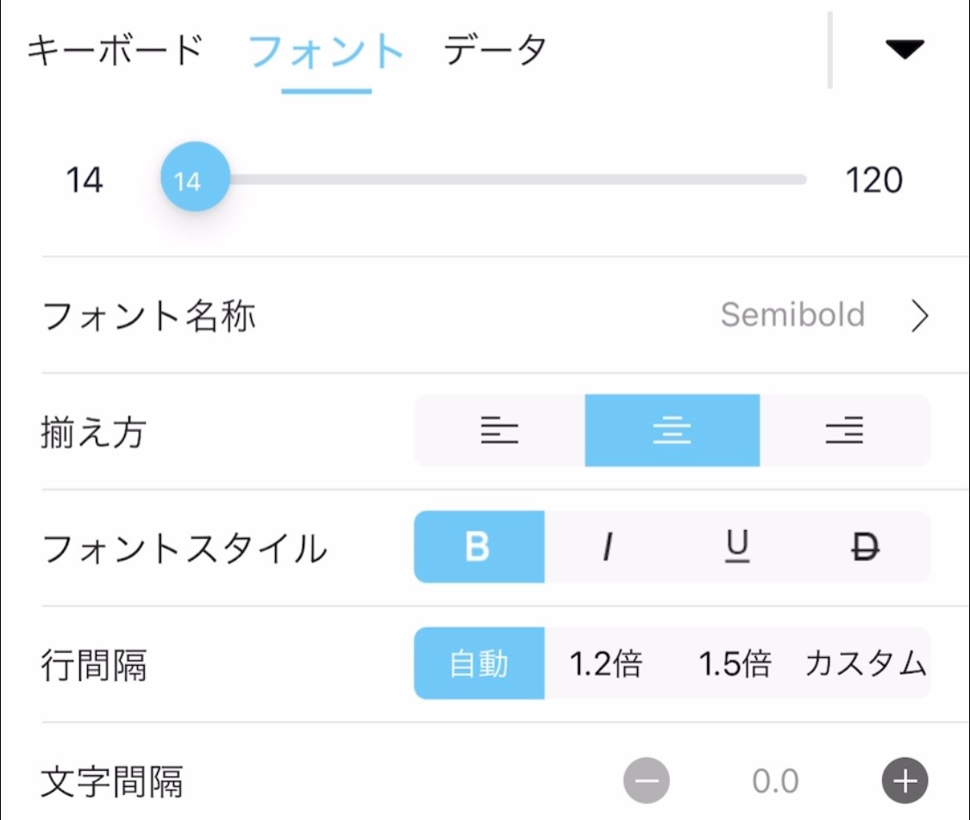
Task: Switch to the キーボード tab
Action: click(x=116, y=49)
